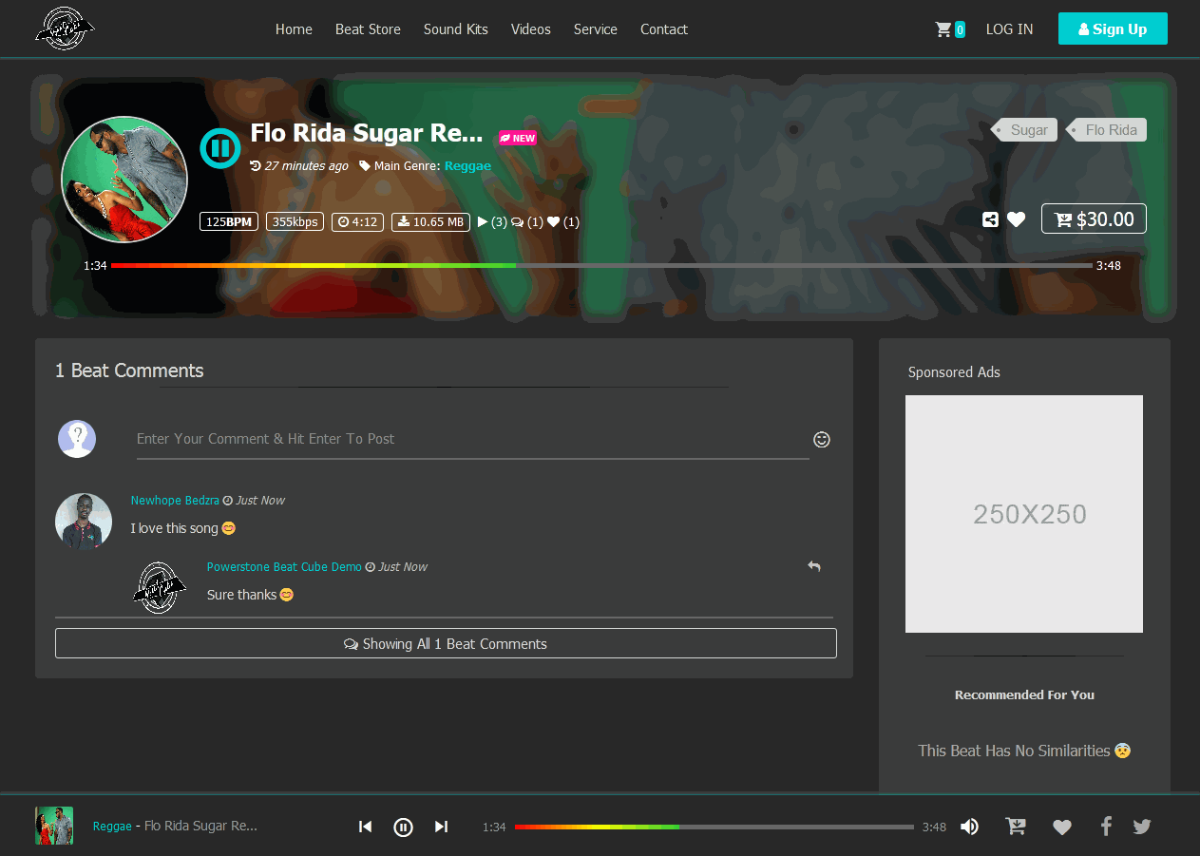1200x856 pixels.
Task: Add beat to cart via bottom player cart icon
Action: click(x=1015, y=827)
